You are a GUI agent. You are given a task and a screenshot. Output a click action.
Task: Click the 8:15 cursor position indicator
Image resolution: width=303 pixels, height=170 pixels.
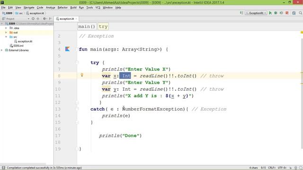263,168
